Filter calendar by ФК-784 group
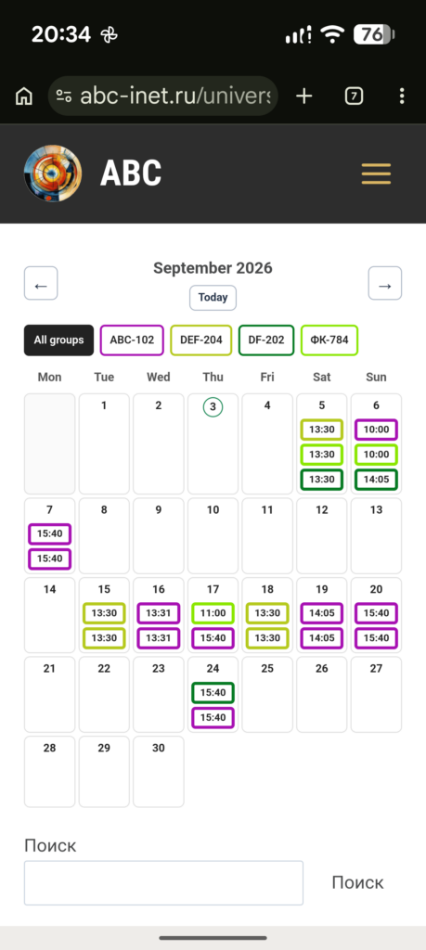Viewport: 426px width, 950px height. [329, 340]
